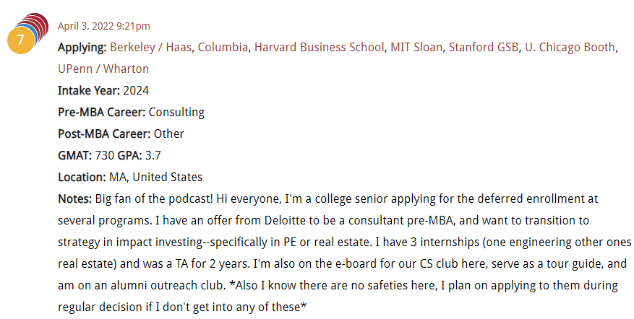Open the Stanford GSB link
The width and height of the screenshot is (634, 319).
pos(484,48)
